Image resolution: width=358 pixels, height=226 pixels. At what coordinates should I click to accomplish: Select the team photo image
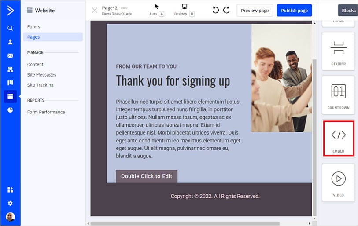281,78
